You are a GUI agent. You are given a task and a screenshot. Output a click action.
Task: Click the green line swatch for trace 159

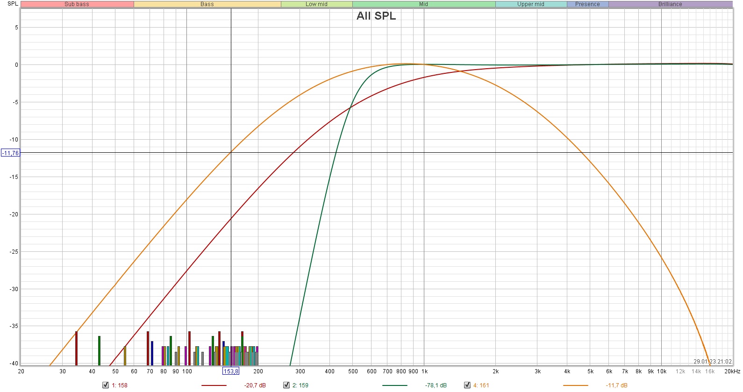pyautogui.click(x=394, y=385)
